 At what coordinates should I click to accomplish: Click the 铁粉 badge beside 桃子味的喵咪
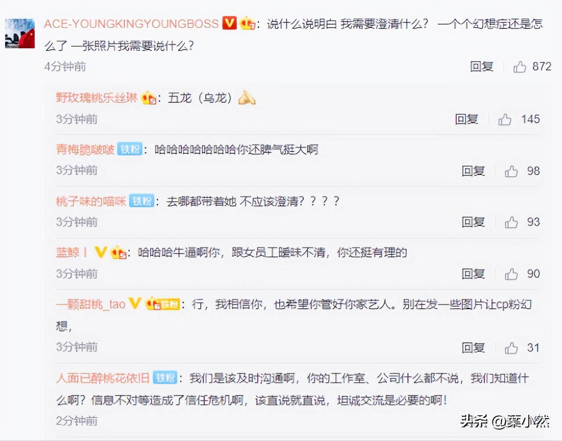142,201
